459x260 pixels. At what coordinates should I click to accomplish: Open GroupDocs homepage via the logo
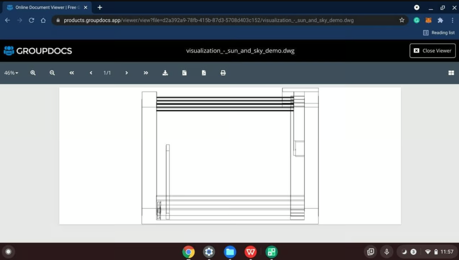[38, 51]
